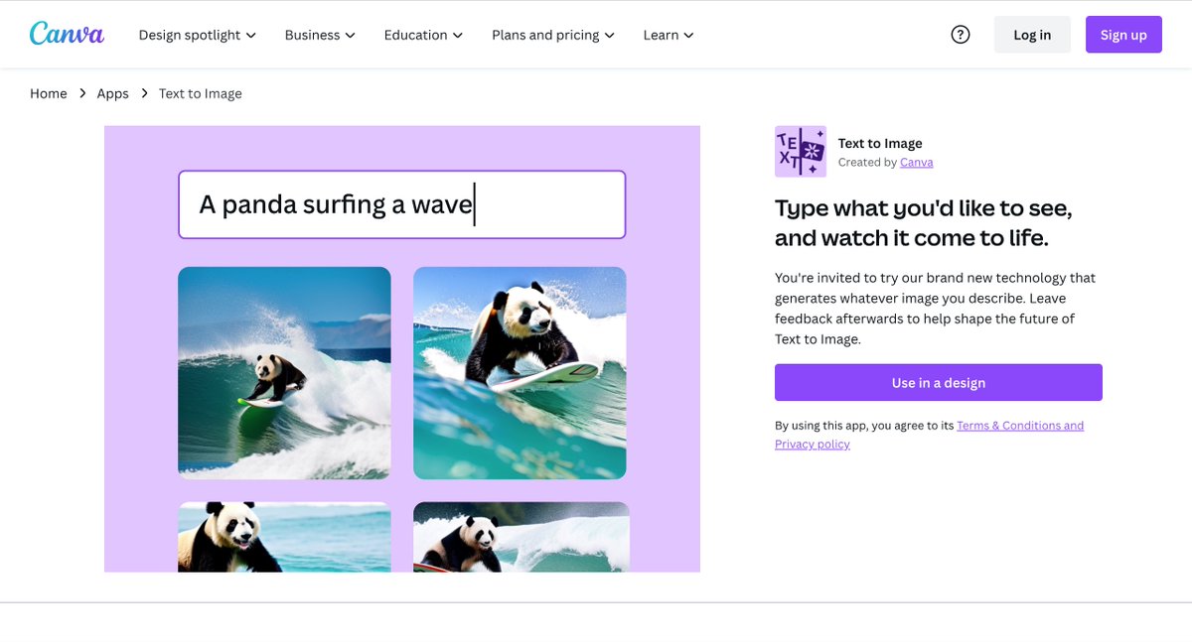Go to Home breadcrumb link
This screenshot has width=1192, height=642.
tap(49, 93)
